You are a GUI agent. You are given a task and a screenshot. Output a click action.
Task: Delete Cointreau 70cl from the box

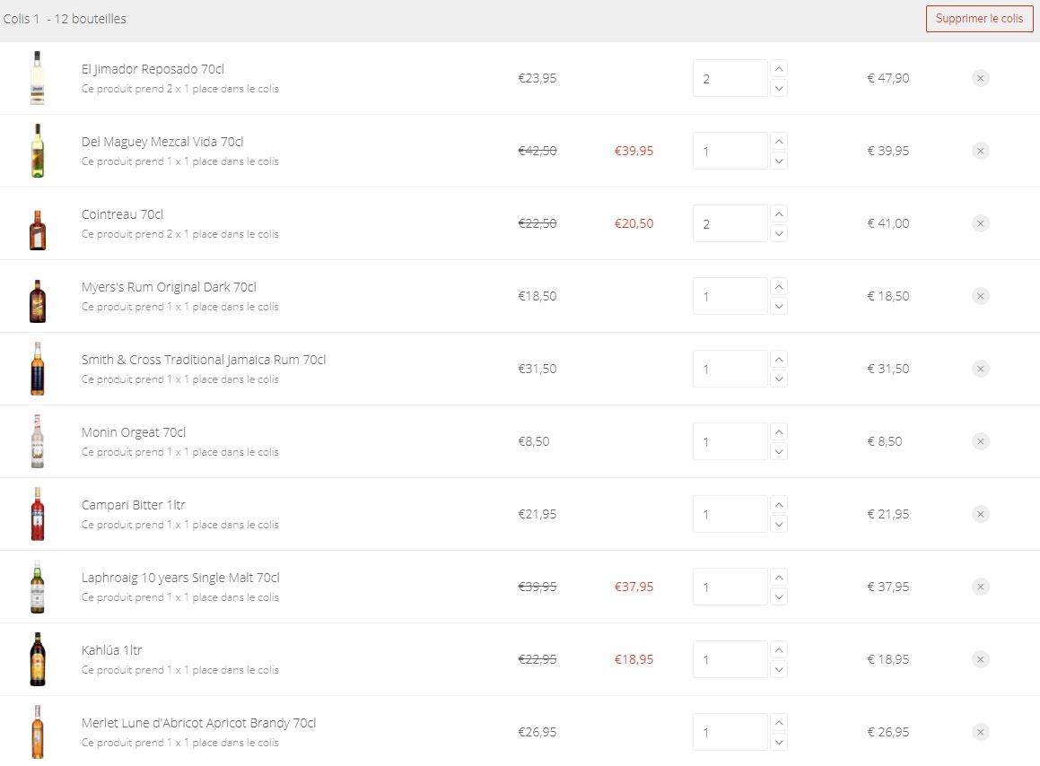coord(980,223)
